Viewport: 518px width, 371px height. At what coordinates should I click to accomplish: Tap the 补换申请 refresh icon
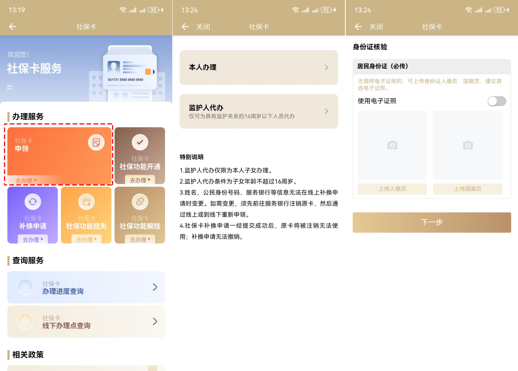[x=33, y=202]
